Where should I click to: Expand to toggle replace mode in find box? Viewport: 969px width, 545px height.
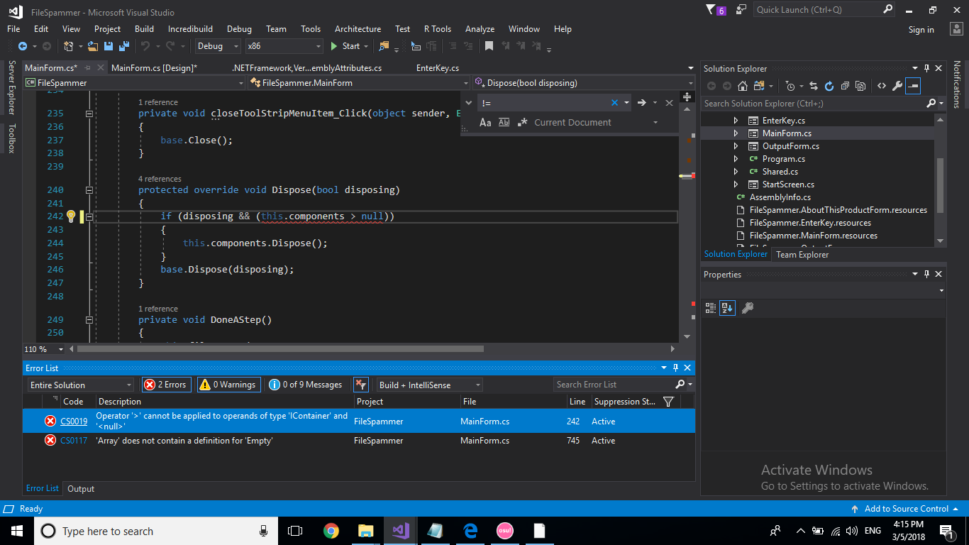point(469,103)
